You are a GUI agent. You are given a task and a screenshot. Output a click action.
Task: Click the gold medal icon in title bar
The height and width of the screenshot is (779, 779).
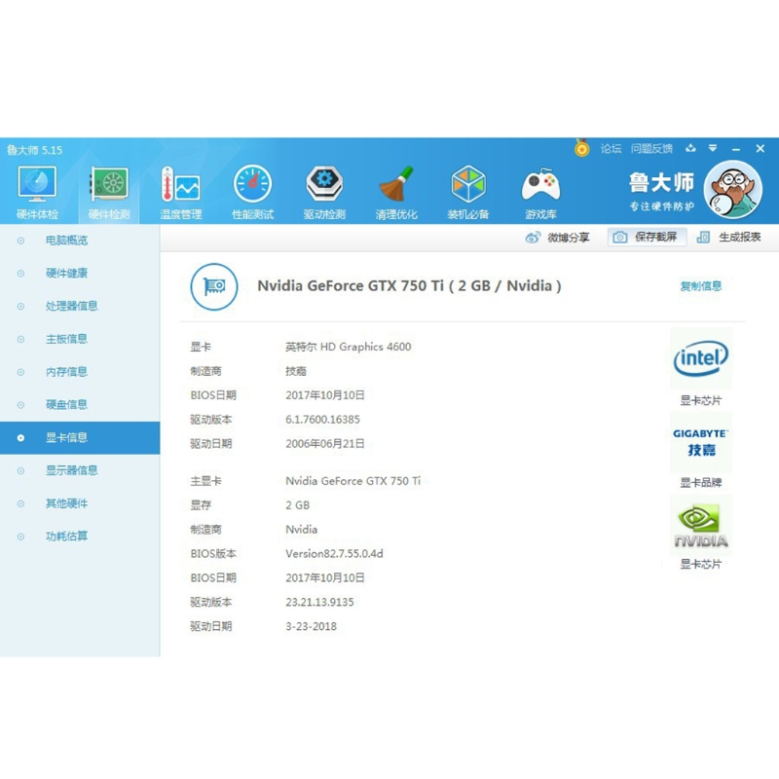[581, 149]
